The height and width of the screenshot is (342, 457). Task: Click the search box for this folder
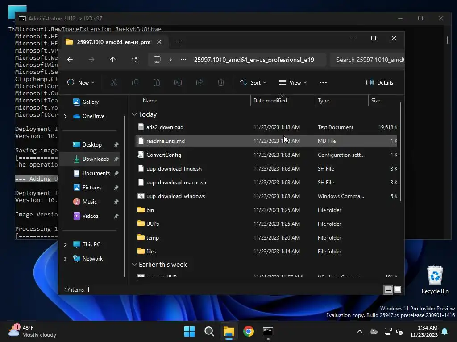(367, 60)
